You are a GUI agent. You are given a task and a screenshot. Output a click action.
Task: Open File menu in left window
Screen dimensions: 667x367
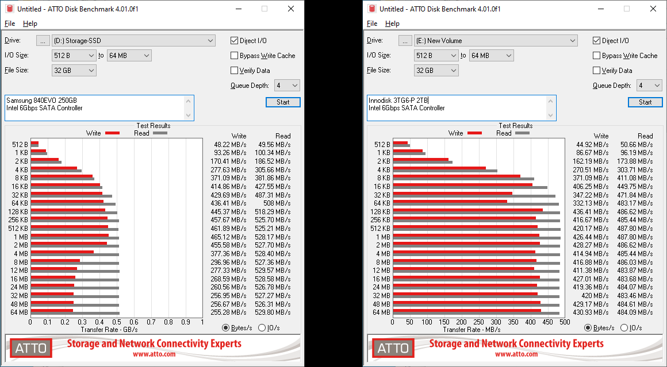pyautogui.click(x=10, y=24)
